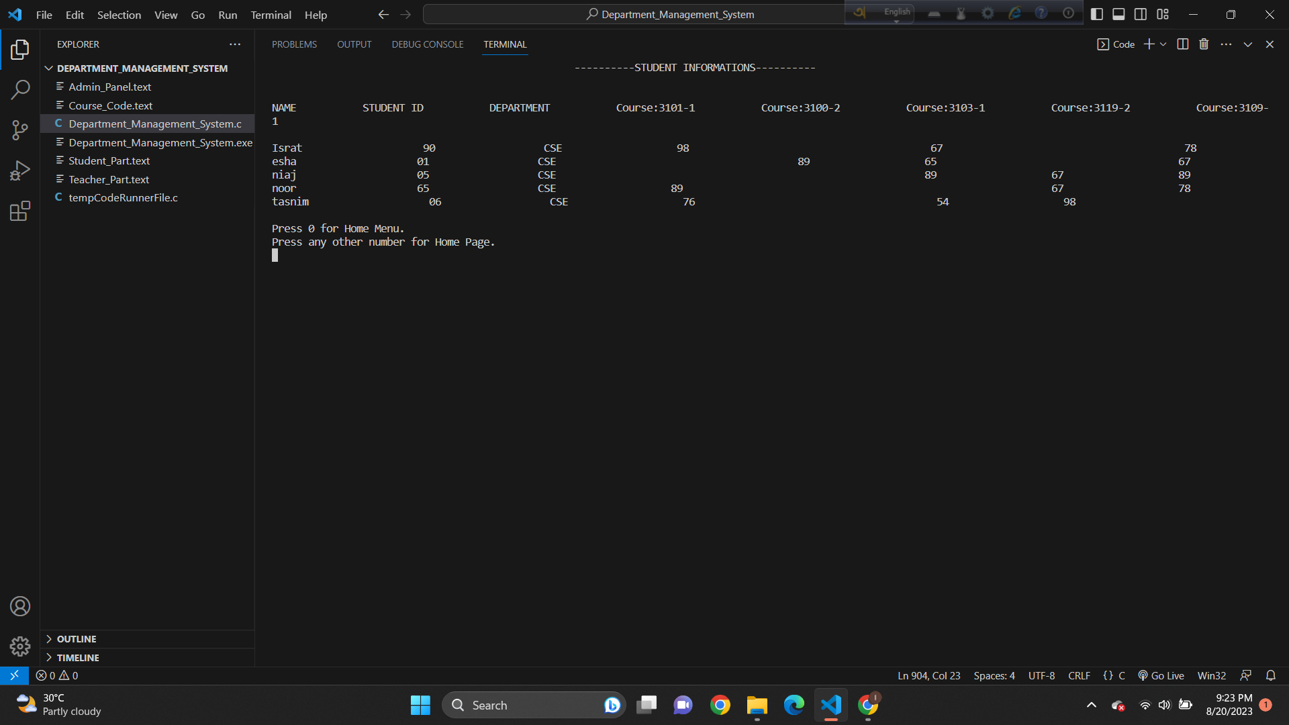Switch to the DEBUG CONSOLE tab
The image size is (1289, 725).
tap(427, 44)
